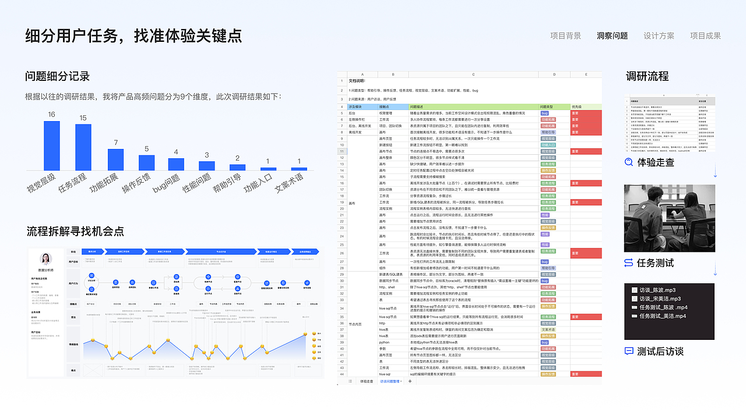Click the 权限管理 cell in row 5
This screenshot has width=746, height=419.
coord(393,113)
